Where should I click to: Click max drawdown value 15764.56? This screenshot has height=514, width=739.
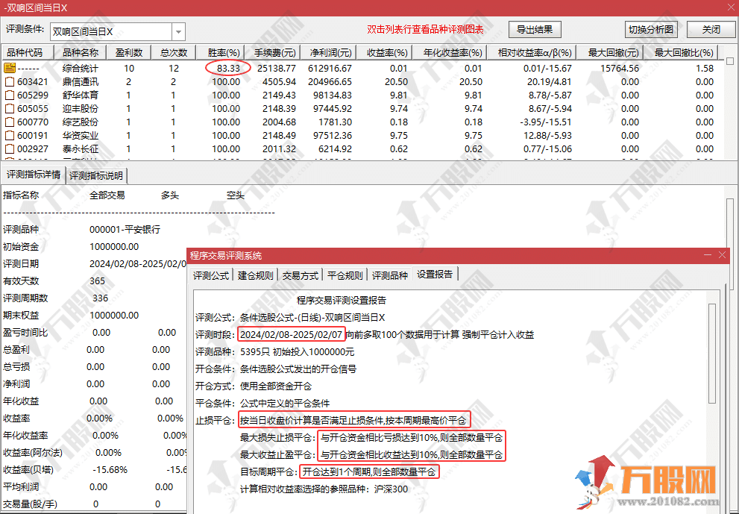620,69
